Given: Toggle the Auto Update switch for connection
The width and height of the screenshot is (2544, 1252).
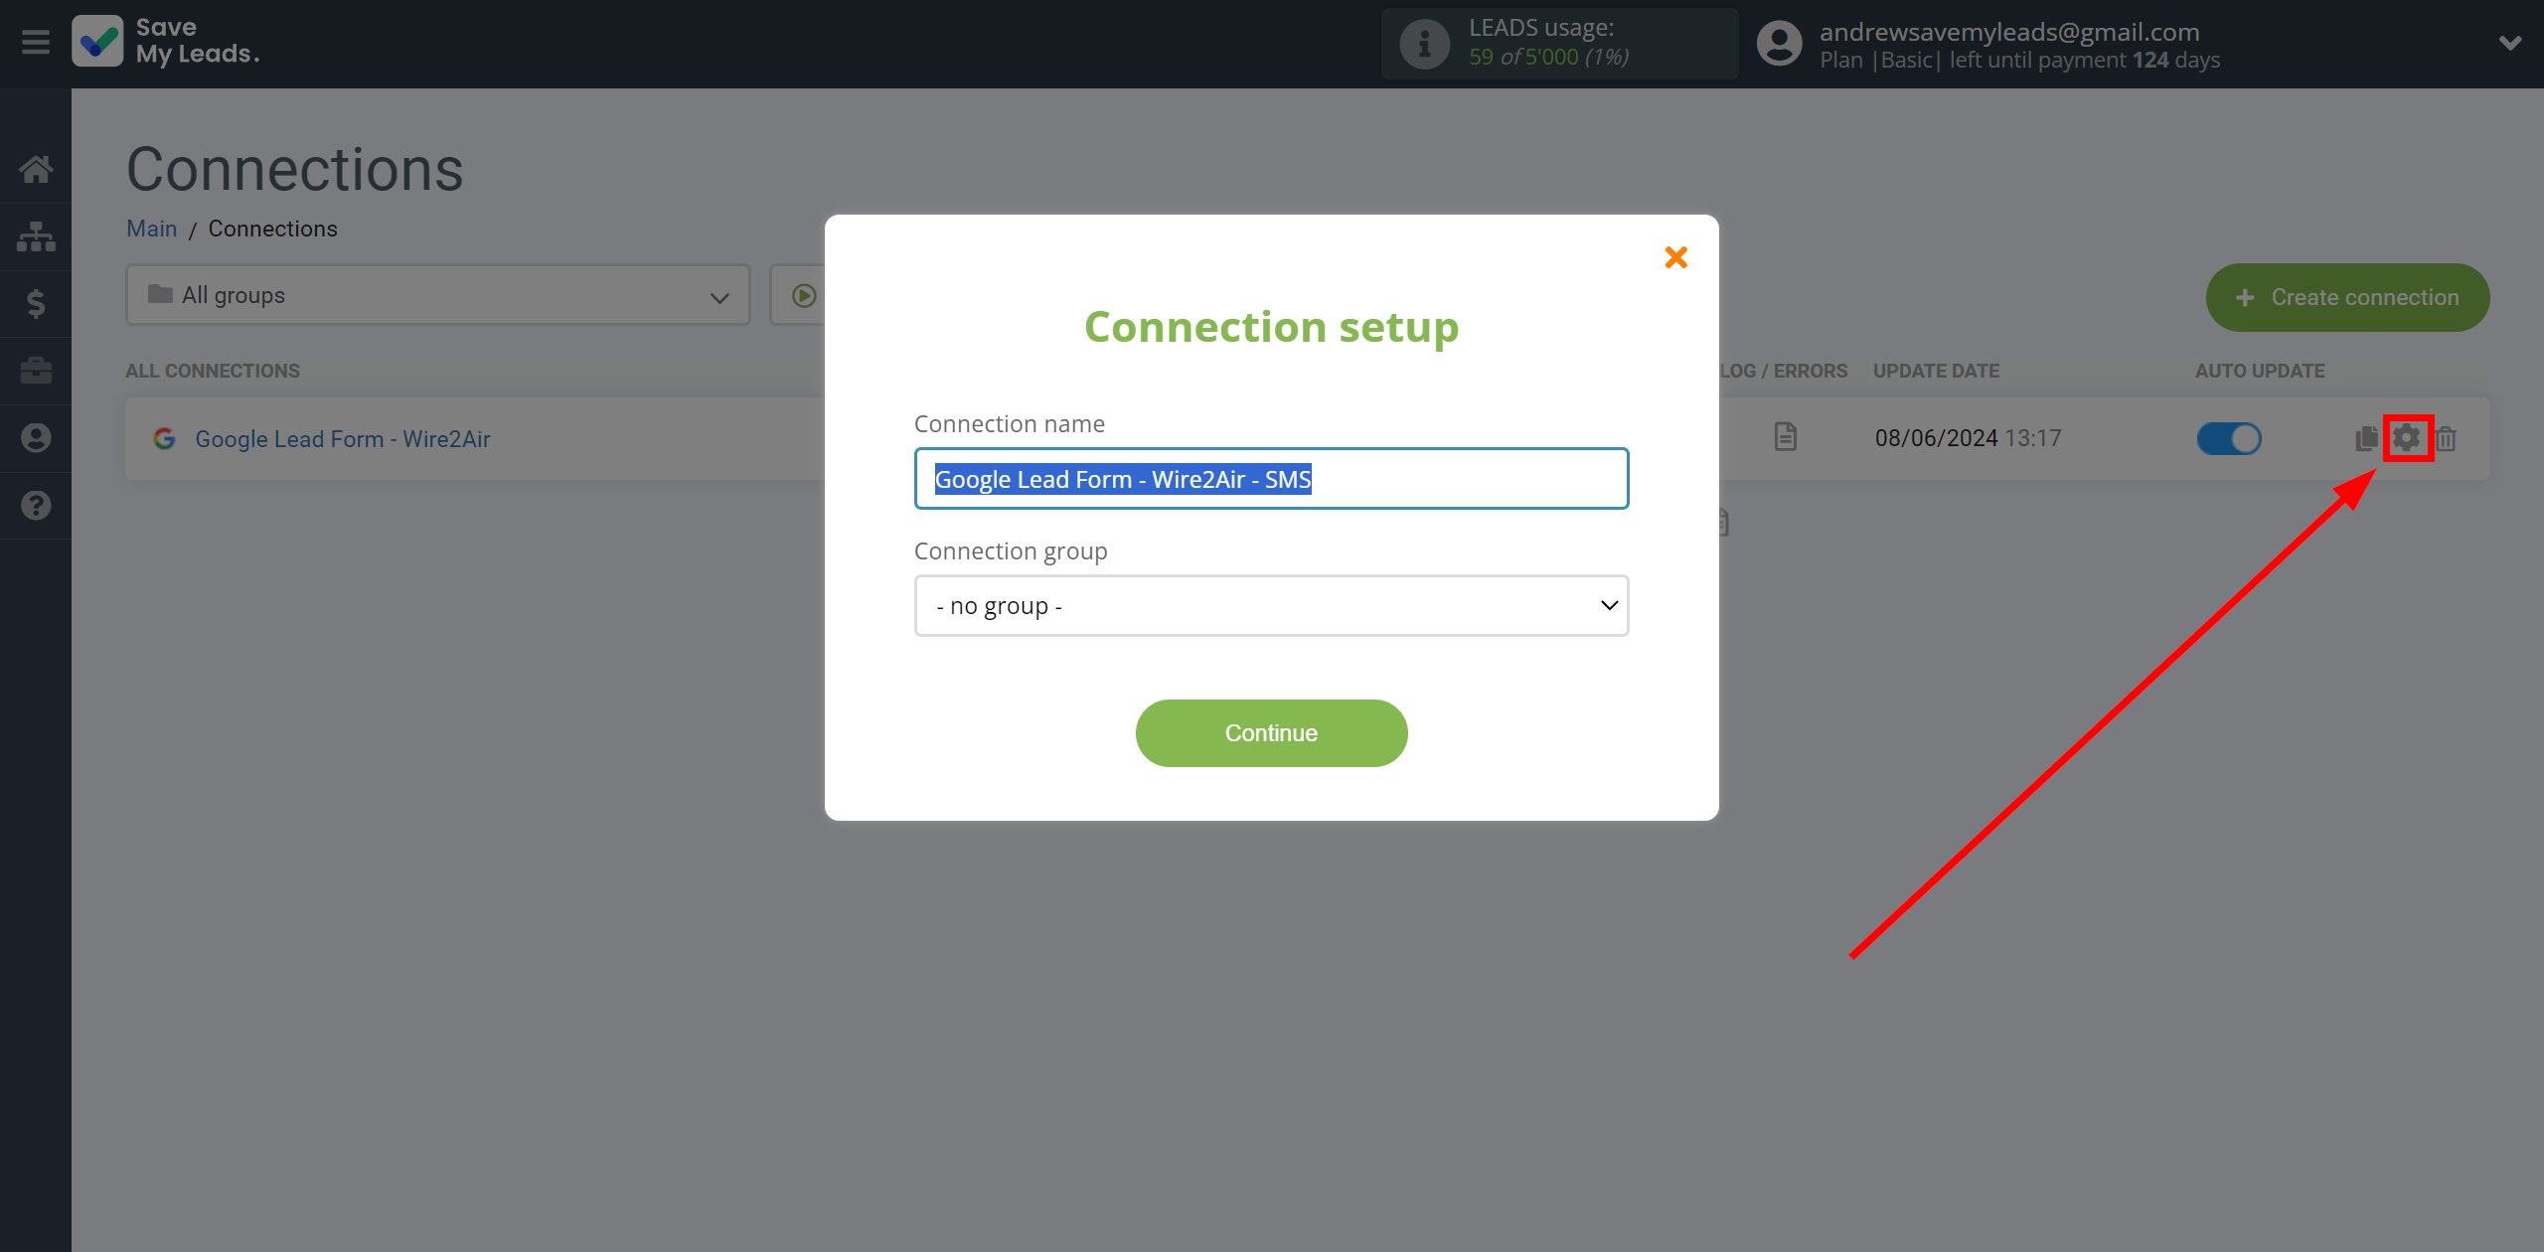Looking at the screenshot, I should [2228, 438].
